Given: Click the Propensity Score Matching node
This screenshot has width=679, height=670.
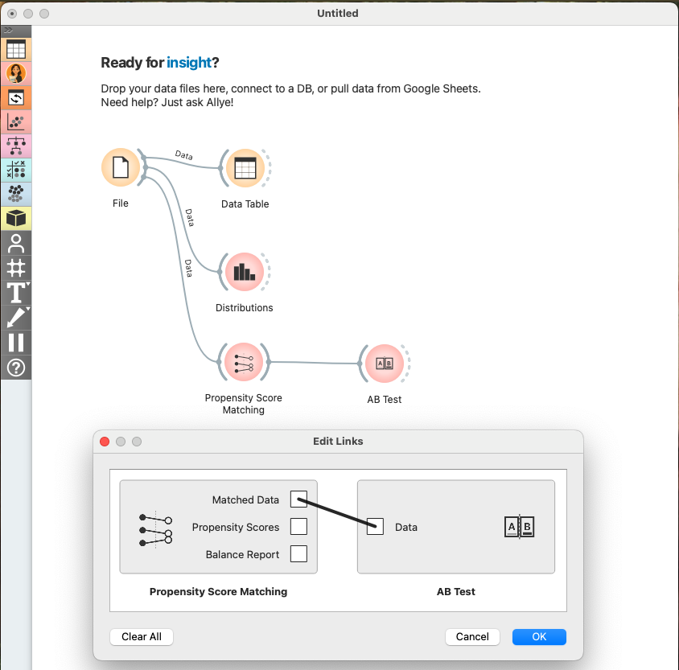Looking at the screenshot, I should pyautogui.click(x=243, y=363).
